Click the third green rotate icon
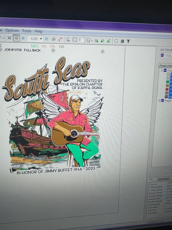 pos(109,41)
